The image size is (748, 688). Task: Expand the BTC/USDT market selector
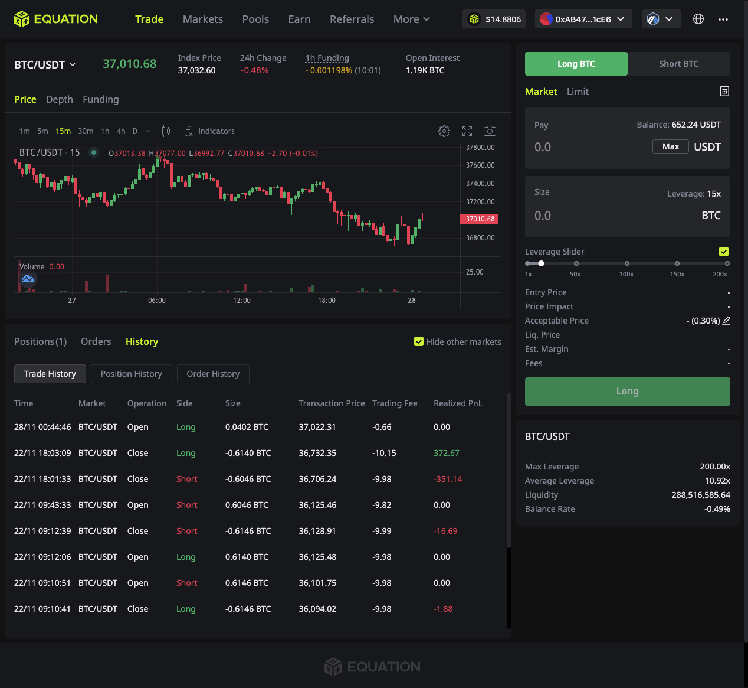point(45,64)
